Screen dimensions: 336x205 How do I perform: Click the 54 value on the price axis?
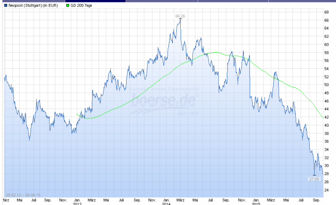326,69
